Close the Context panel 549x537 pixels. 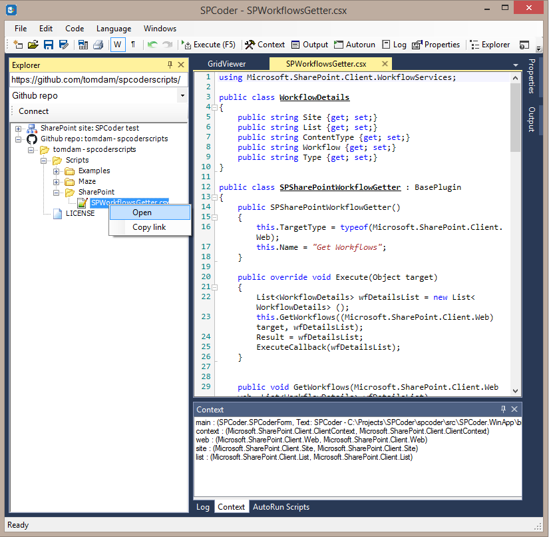click(x=514, y=409)
